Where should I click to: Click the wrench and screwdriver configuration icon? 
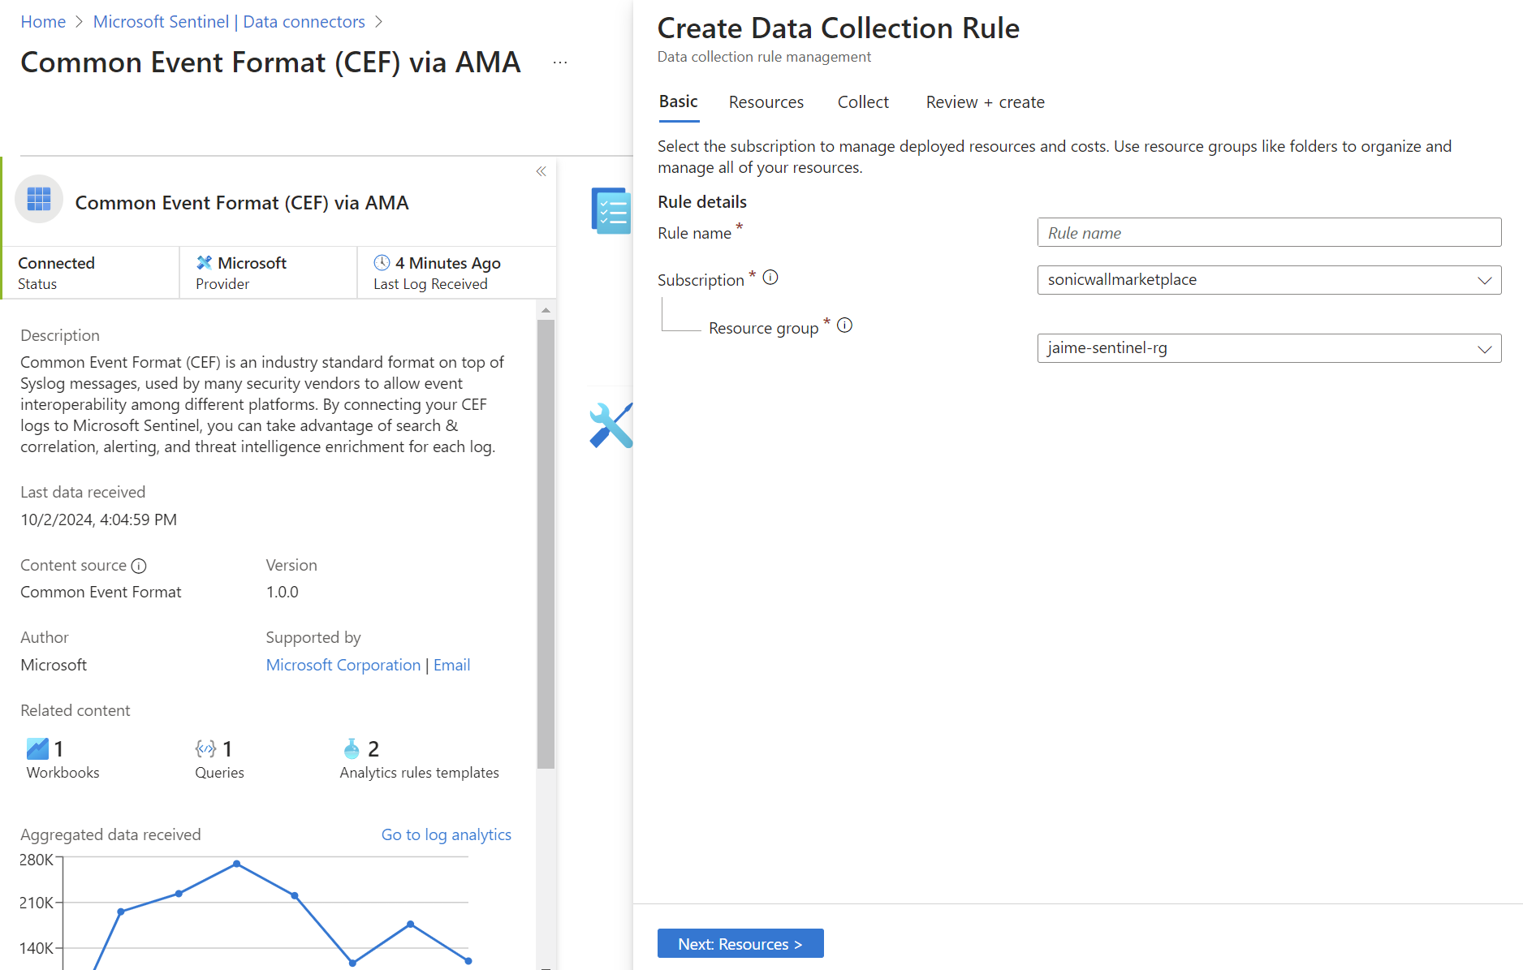click(x=611, y=425)
